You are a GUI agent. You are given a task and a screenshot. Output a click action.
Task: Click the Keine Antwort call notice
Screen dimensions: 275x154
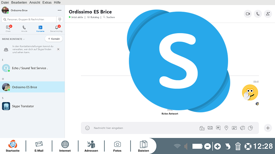(170, 113)
